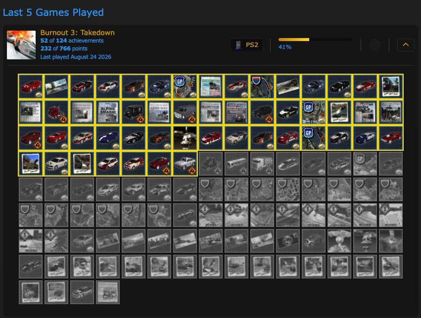Click "Last played August 24 2026" text
The width and height of the screenshot is (421, 318).
[x=76, y=57]
